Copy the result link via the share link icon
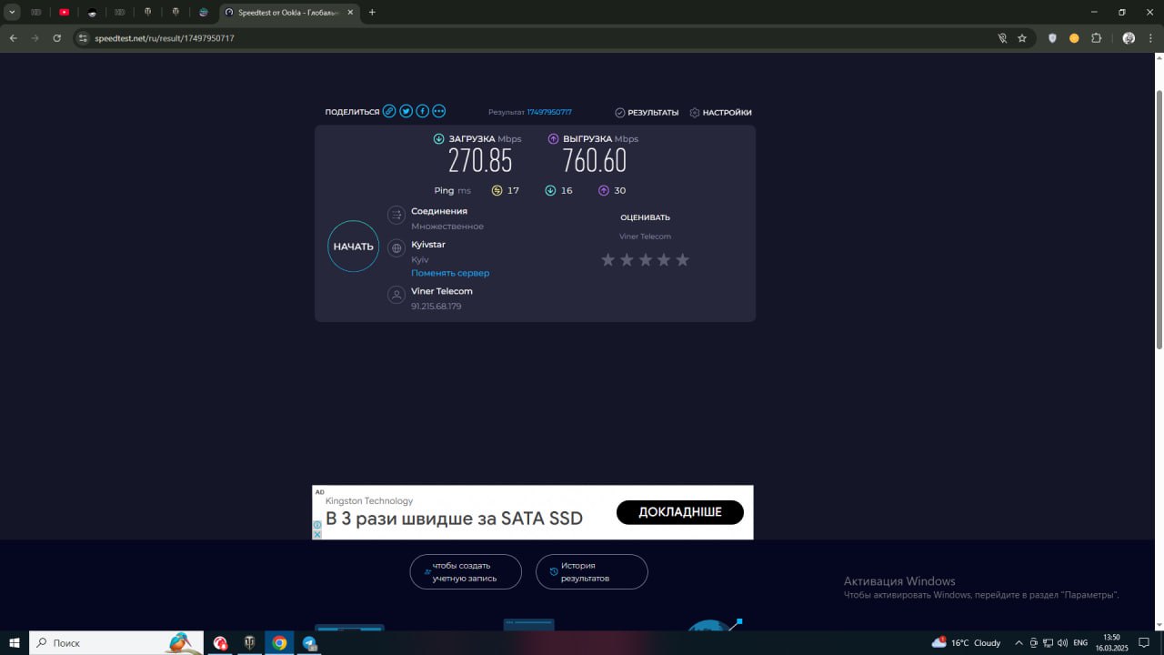This screenshot has width=1164, height=655. 389,111
